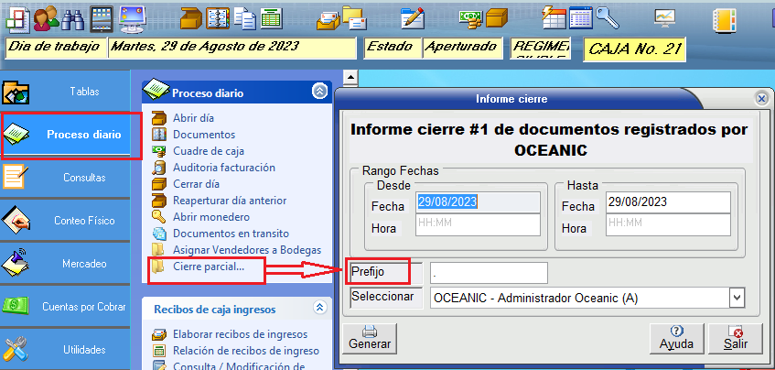Screen dimensions: 775x370
Task: Click the computer monitor icon in toolbar
Action: [x=132, y=17]
